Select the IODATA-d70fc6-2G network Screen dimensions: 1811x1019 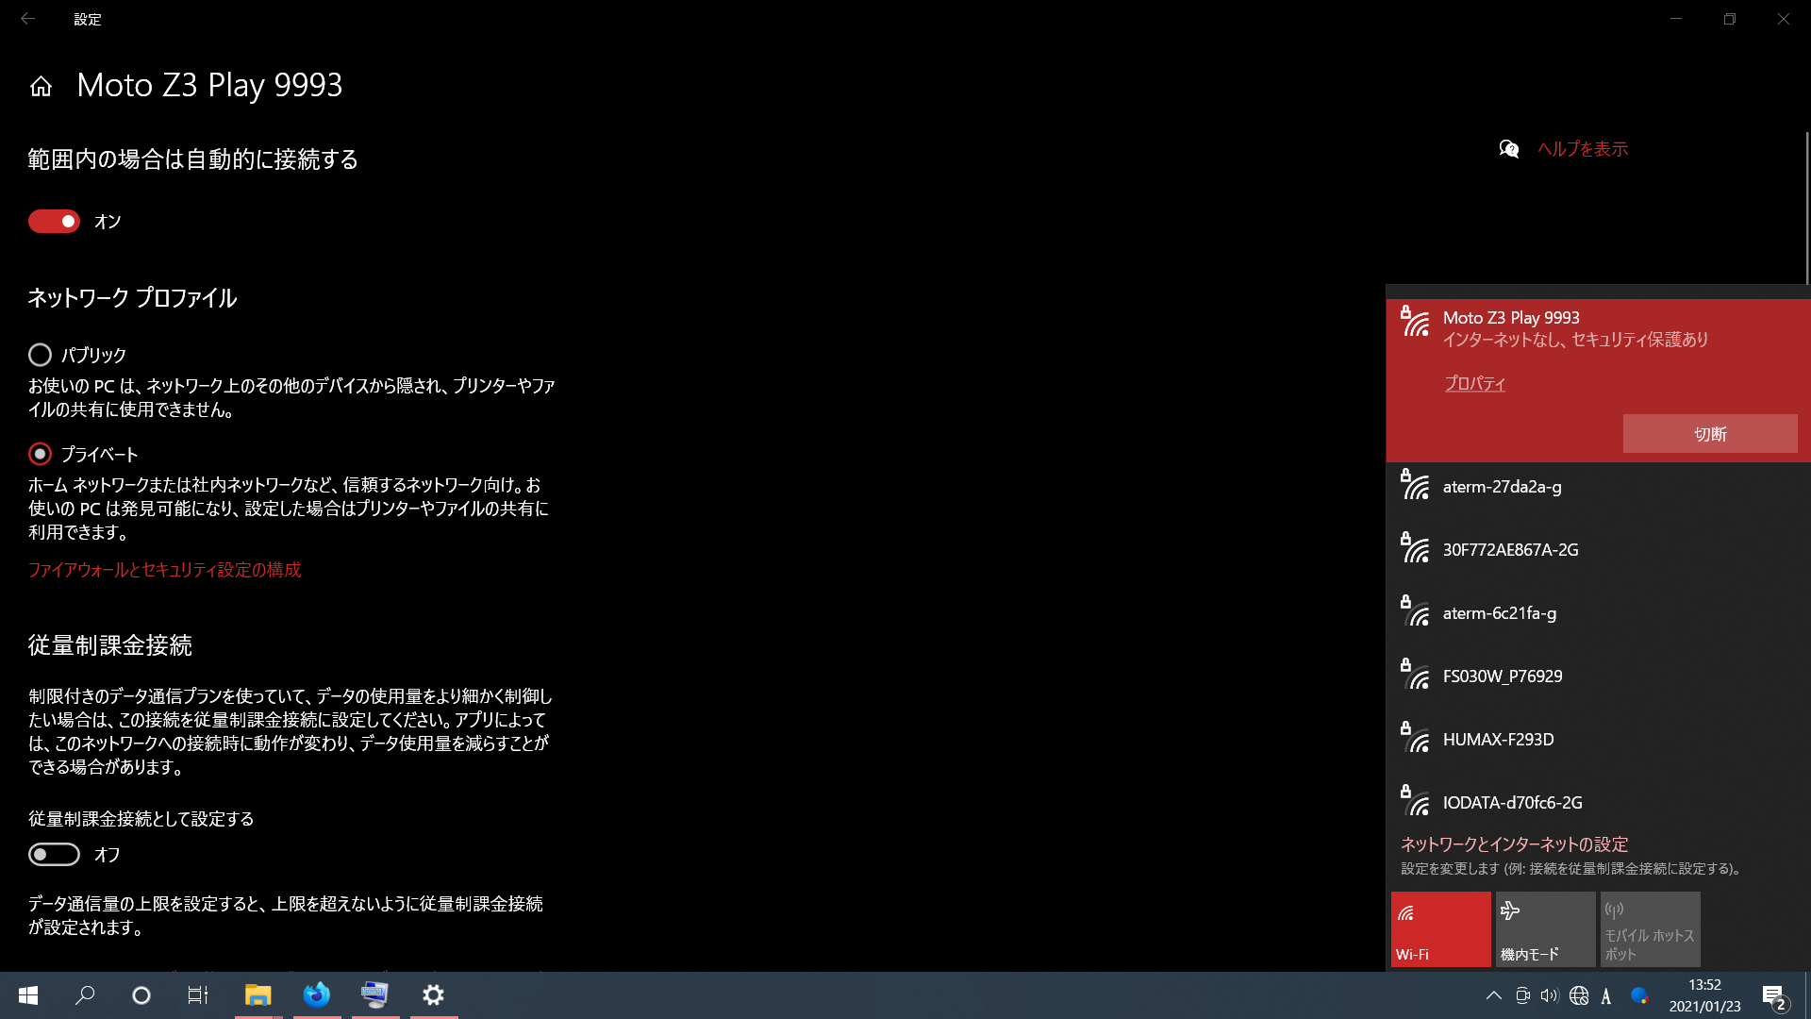tap(1598, 803)
